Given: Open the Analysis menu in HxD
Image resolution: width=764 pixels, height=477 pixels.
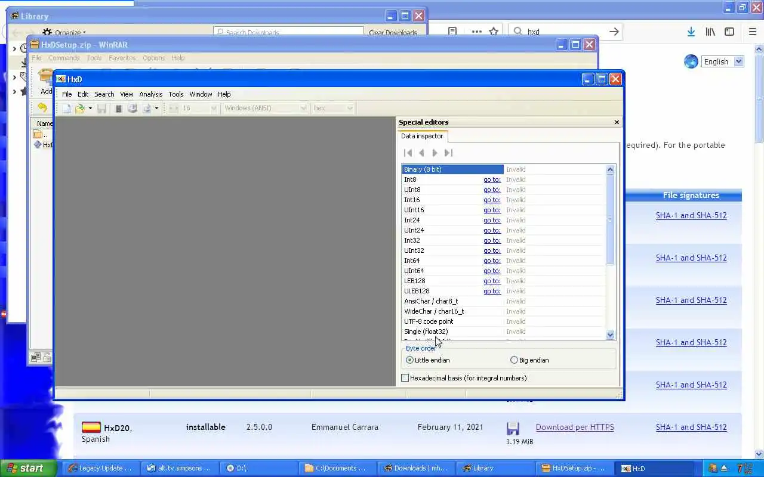Looking at the screenshot, I should (x=150, y=94).
